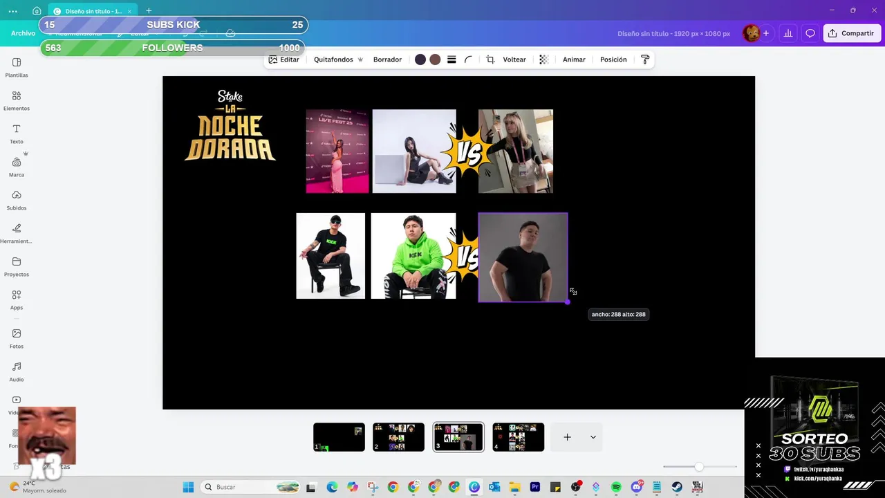Open the Voltear flip menu

point(514,59)
